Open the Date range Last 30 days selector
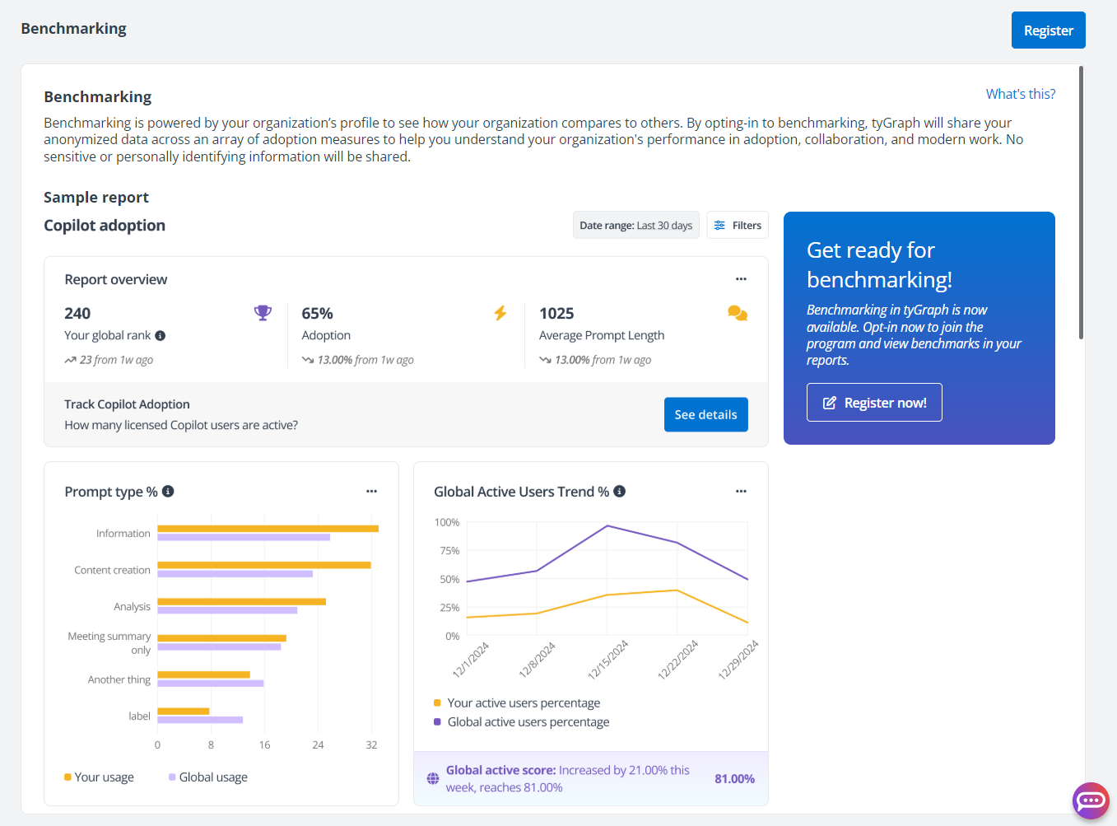 pos(635,225)
